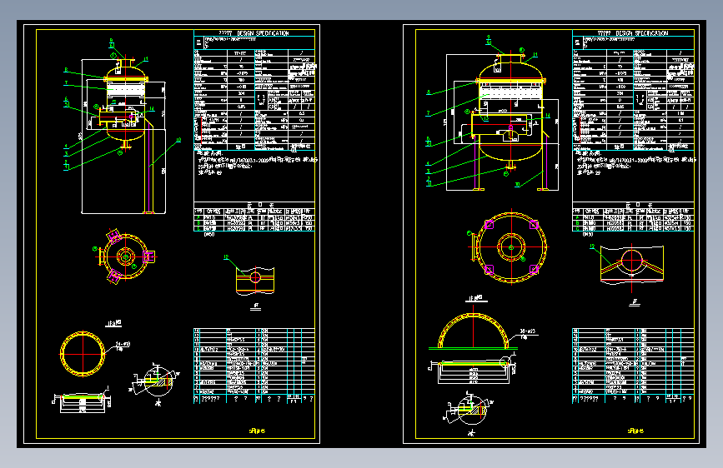Click row B in left sheet nozzle table
723x468 pixels.
click(254, 223)
